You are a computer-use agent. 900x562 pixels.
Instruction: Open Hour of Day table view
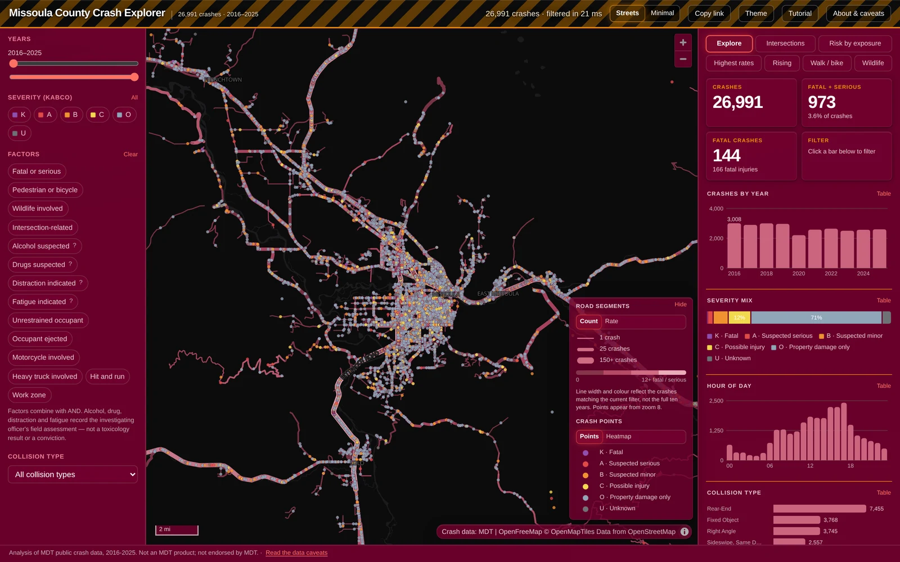[x=884, y=386]
